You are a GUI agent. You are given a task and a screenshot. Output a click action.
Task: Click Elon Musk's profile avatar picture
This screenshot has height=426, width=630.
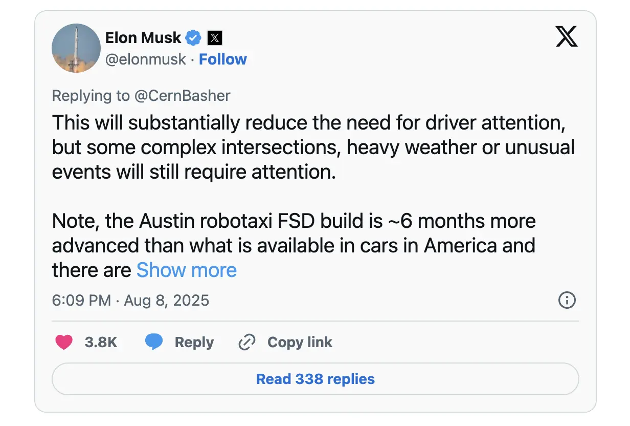pos(76,48)
